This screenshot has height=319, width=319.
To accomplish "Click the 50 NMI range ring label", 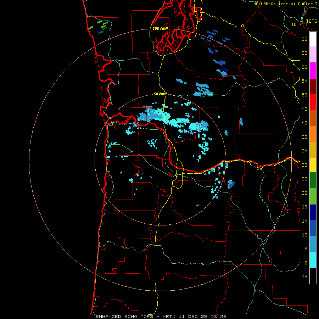I will click(x=160, y=94).
